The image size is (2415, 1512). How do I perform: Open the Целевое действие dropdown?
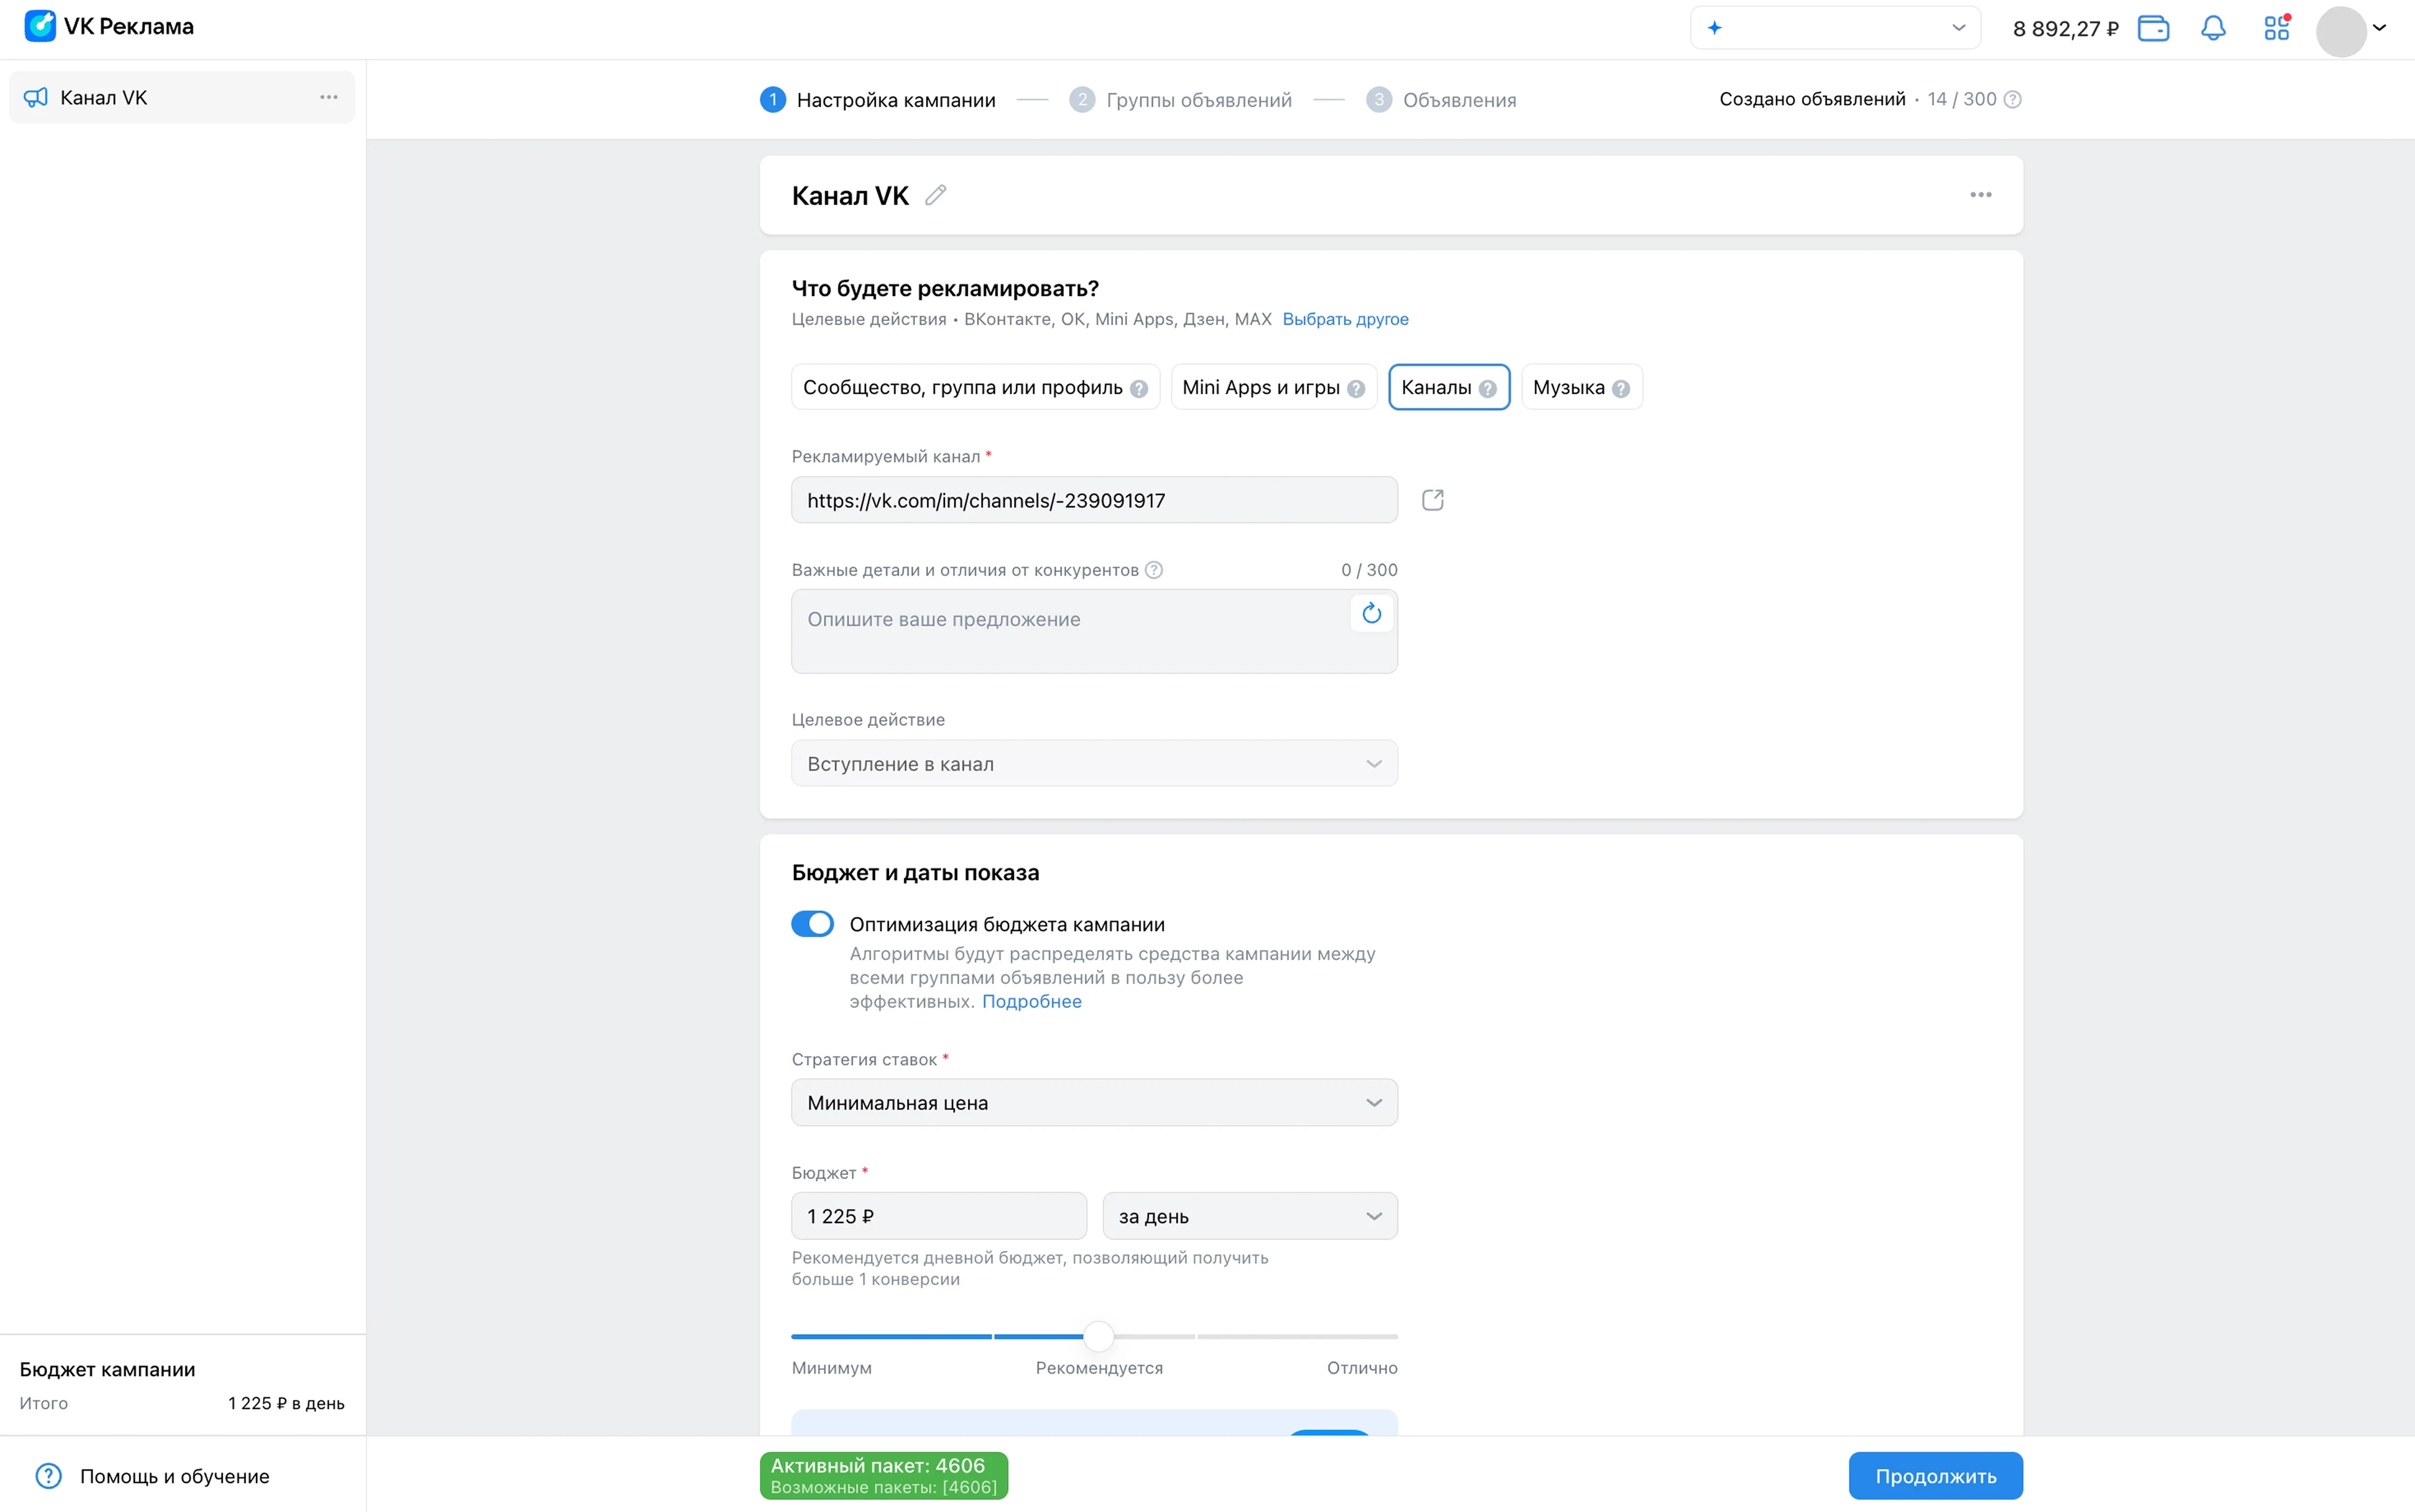click(x=1095, y=764)
